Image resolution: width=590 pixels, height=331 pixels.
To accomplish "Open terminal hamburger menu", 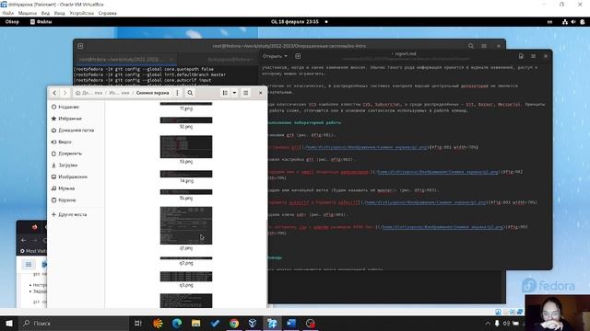I will point(484,46).
